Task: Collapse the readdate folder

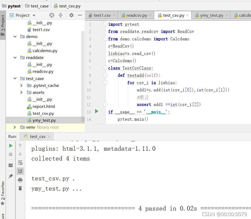Action: pos(15,57)
